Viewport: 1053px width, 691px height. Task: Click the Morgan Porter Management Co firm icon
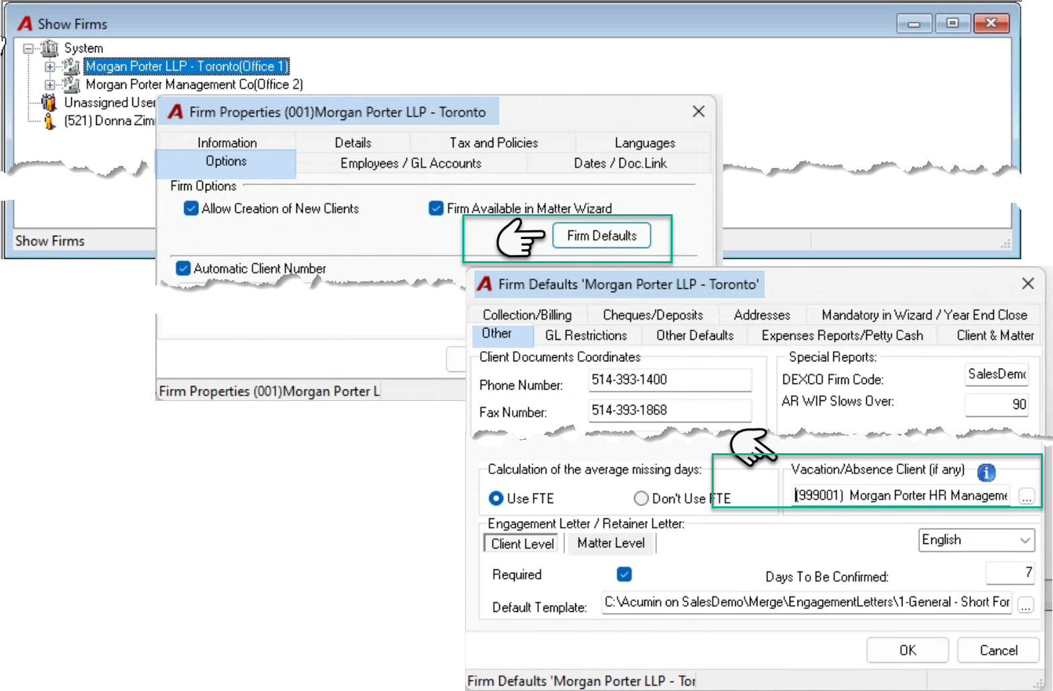click(71, 85)
